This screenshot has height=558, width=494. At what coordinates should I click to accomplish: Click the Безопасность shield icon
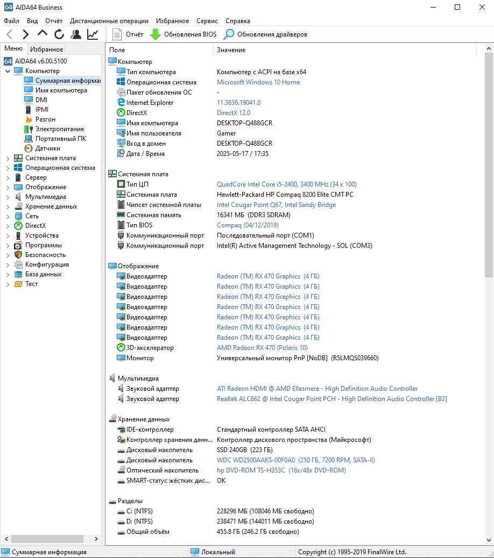pyautogui.click(x=18, y=255)
